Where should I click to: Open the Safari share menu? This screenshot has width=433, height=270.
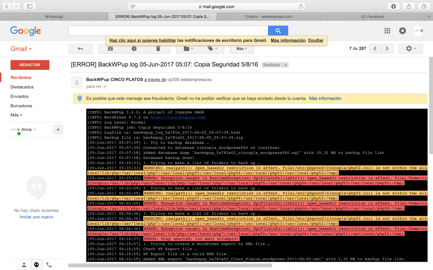point(409,6)
